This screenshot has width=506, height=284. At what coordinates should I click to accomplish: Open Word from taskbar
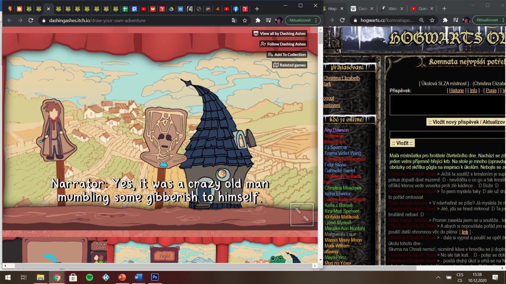(x=138, y=277)
